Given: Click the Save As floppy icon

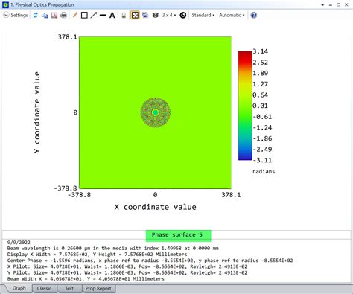Looking at the screenshot, I should [54, 16].
